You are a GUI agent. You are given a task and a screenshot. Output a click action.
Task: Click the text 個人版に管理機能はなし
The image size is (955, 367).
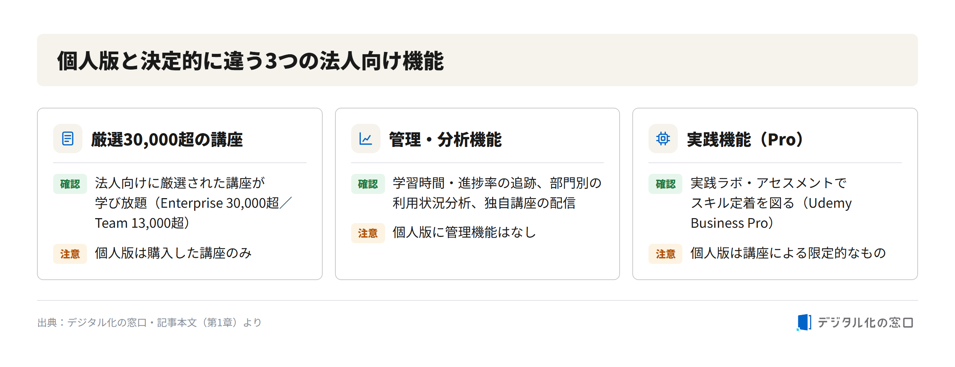click(464, 232)
